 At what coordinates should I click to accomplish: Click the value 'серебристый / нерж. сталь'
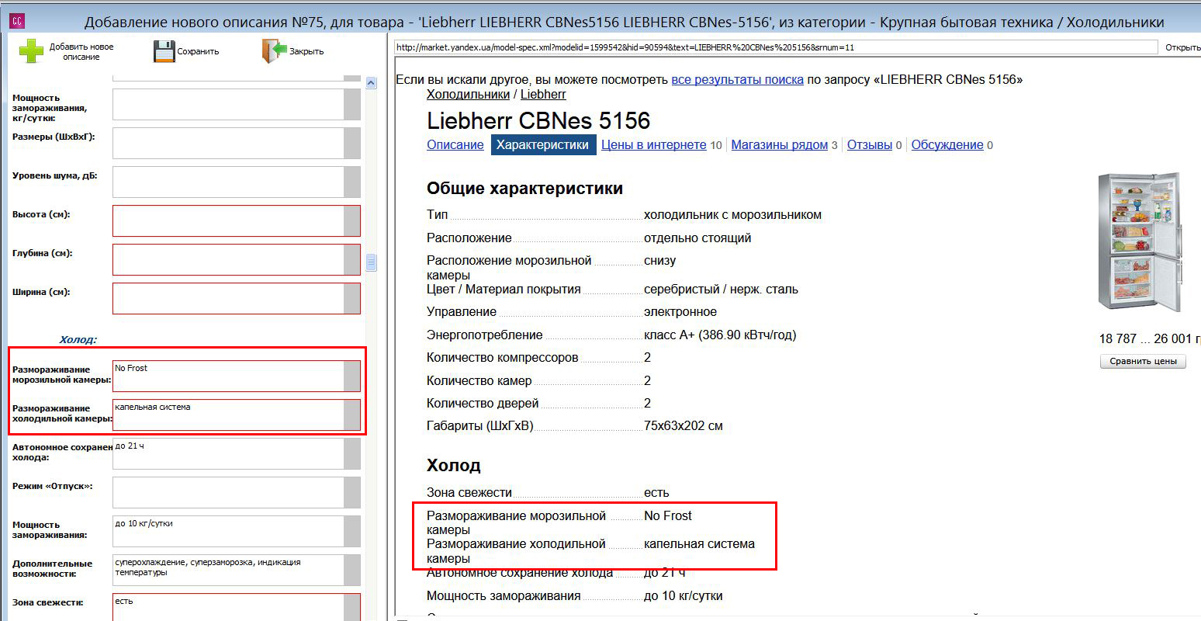(x=721, y=290)
